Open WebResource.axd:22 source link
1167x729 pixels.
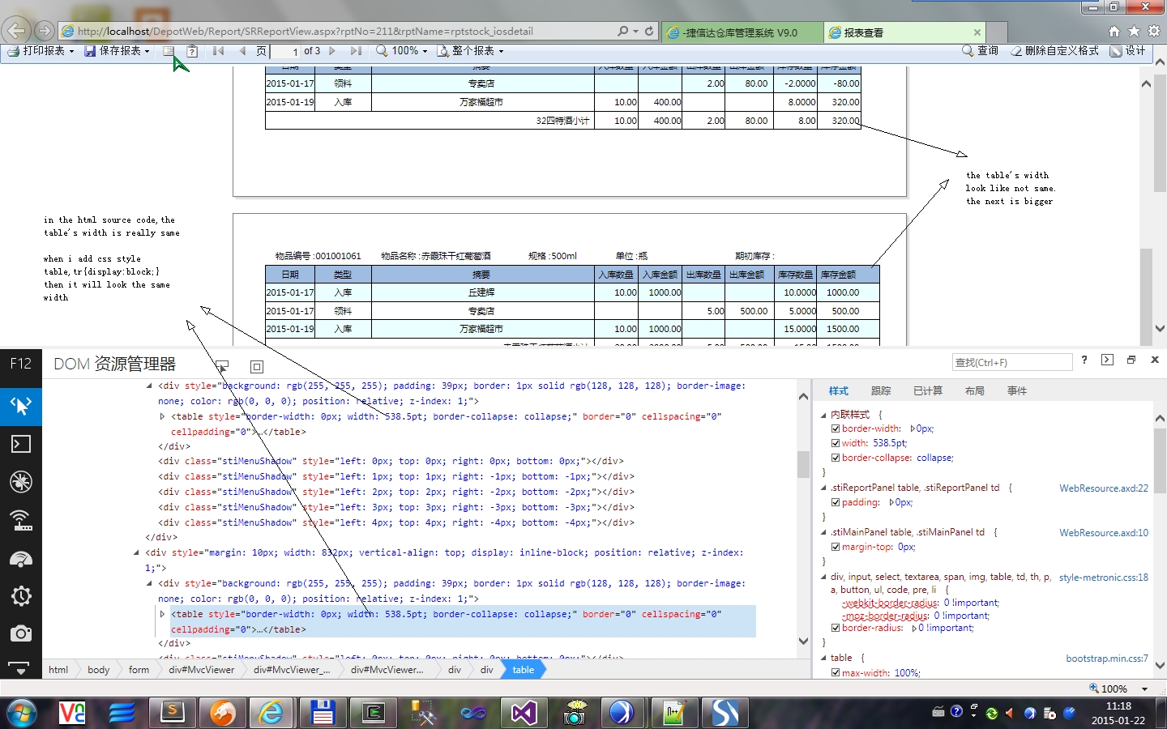[x=1103, y=488]
